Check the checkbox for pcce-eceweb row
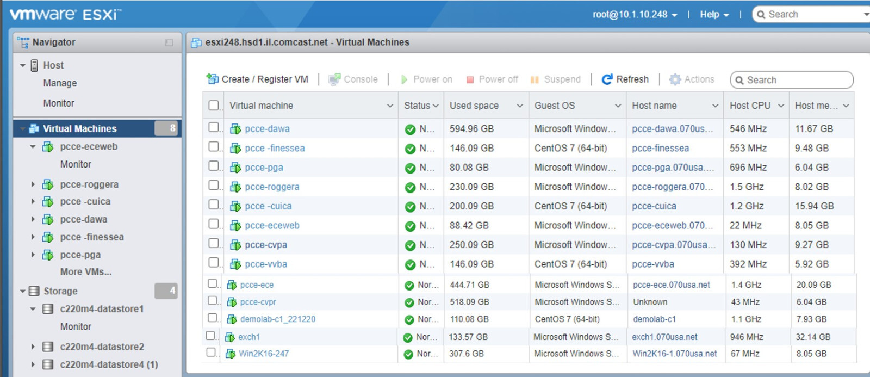870x377 pixels. tap(214, 224)
